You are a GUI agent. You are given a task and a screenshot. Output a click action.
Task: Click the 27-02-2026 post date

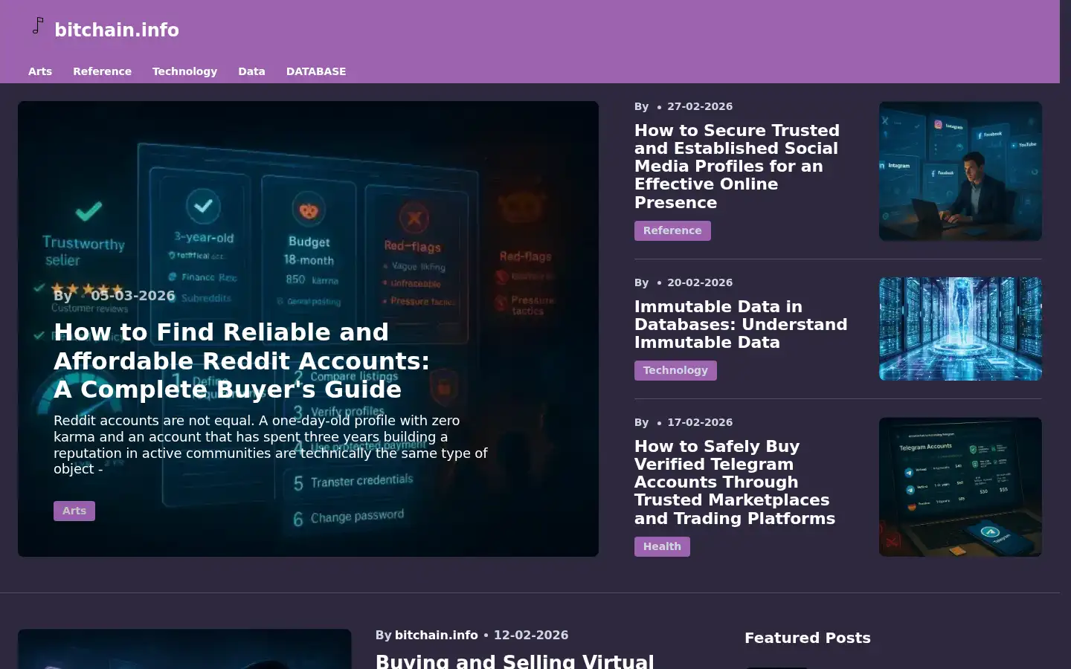tap(700, 106)
